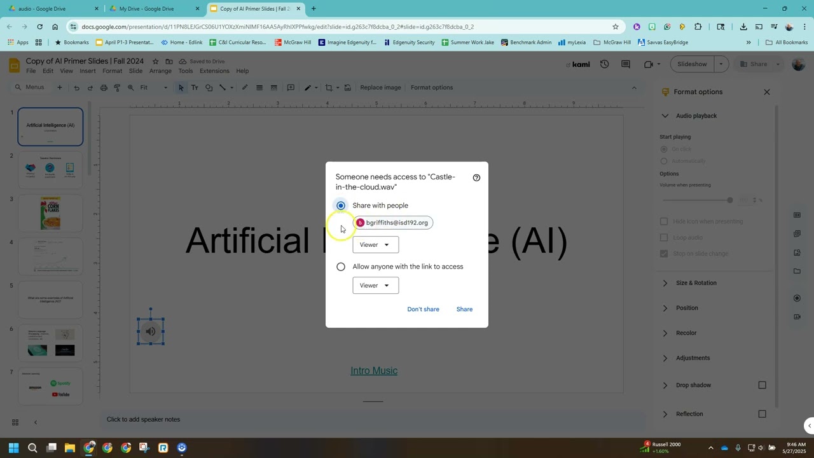
Task: Expand the Position section
Action: tap(665, 308)
